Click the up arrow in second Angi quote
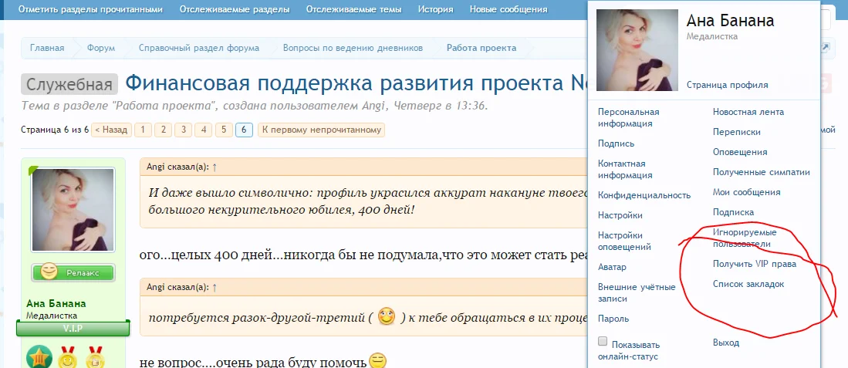The image size is (848, 368). pos(215,288)
